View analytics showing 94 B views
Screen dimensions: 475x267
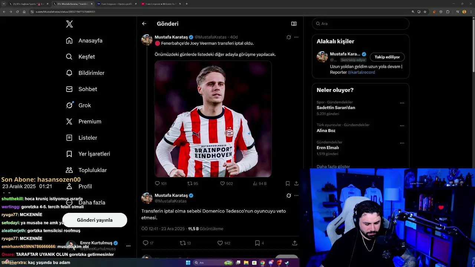tap(260, 184)
